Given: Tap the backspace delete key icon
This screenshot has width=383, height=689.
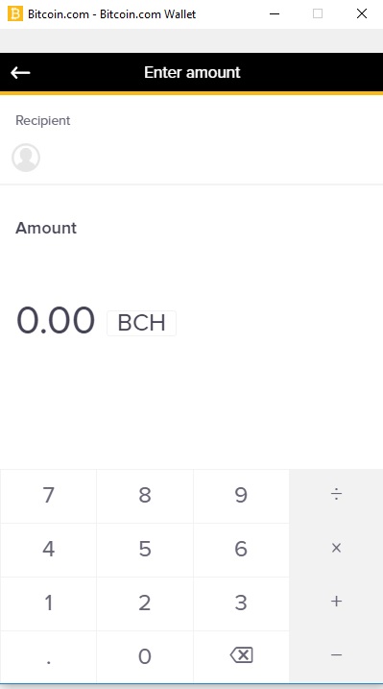Looking at the screenshot, I should pyautogui.click(x=241, y=655).
